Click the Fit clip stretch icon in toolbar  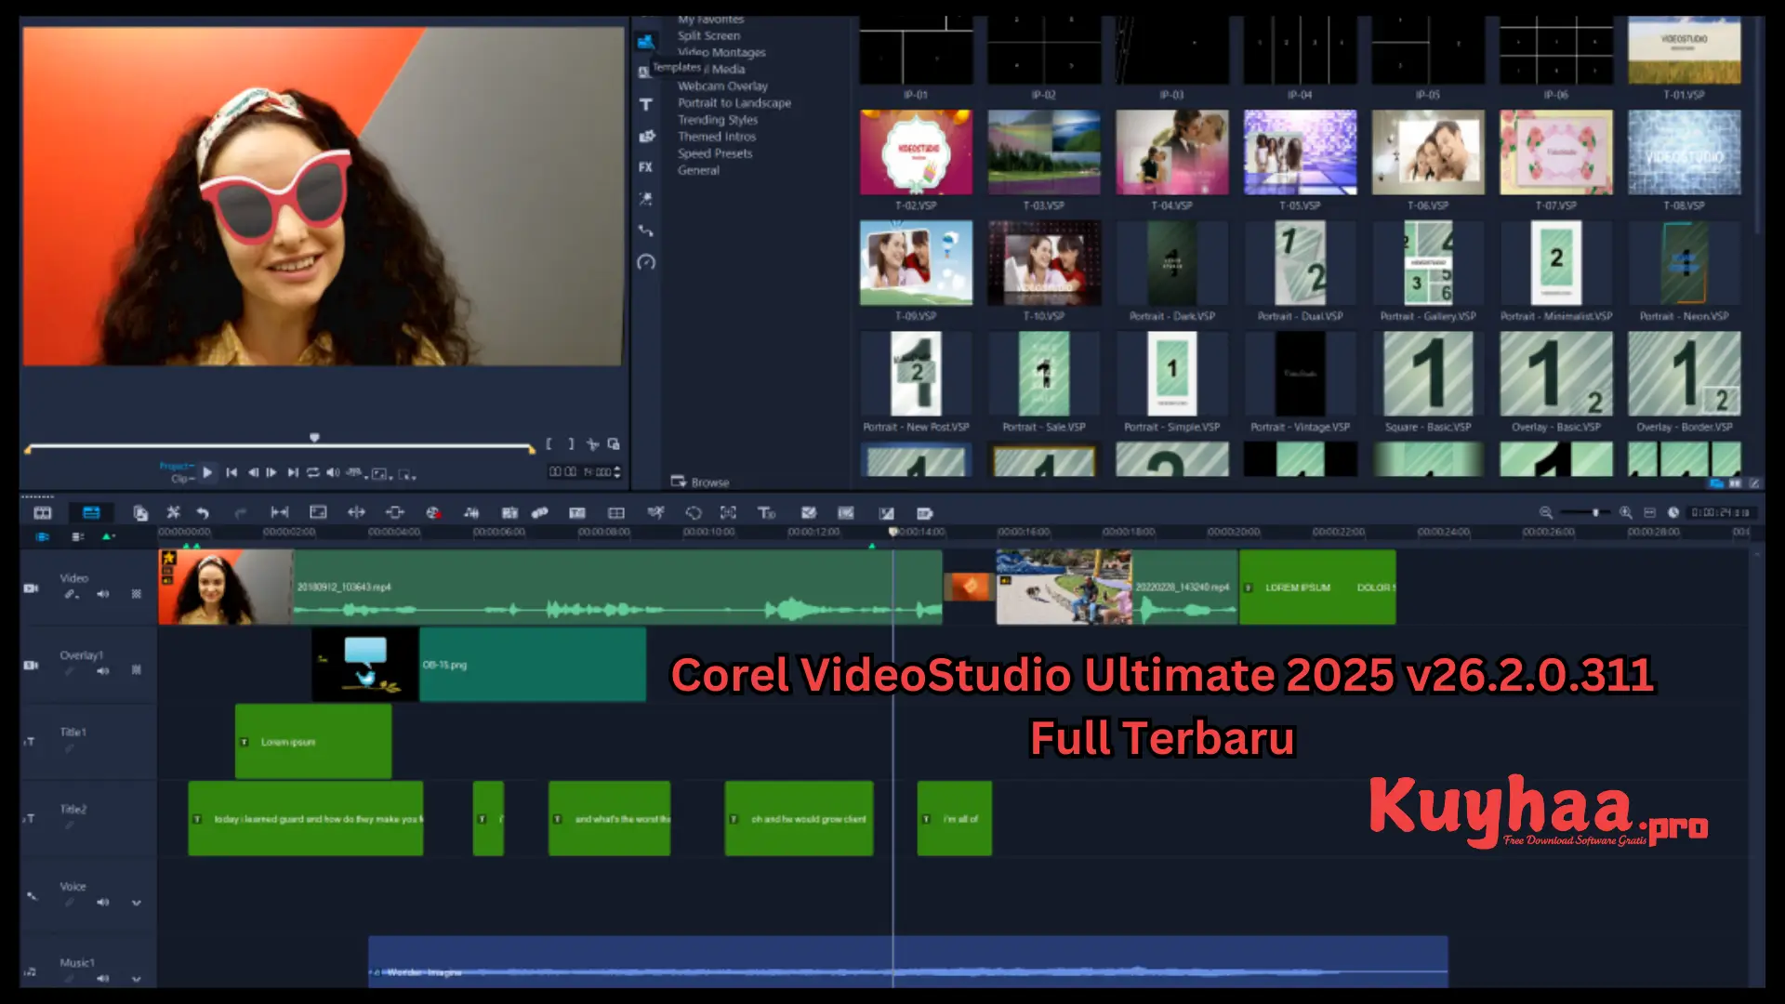(x=279, y=512)
